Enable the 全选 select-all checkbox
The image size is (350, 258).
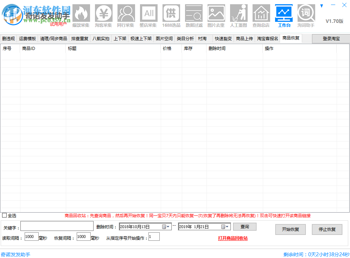(5, 215)
